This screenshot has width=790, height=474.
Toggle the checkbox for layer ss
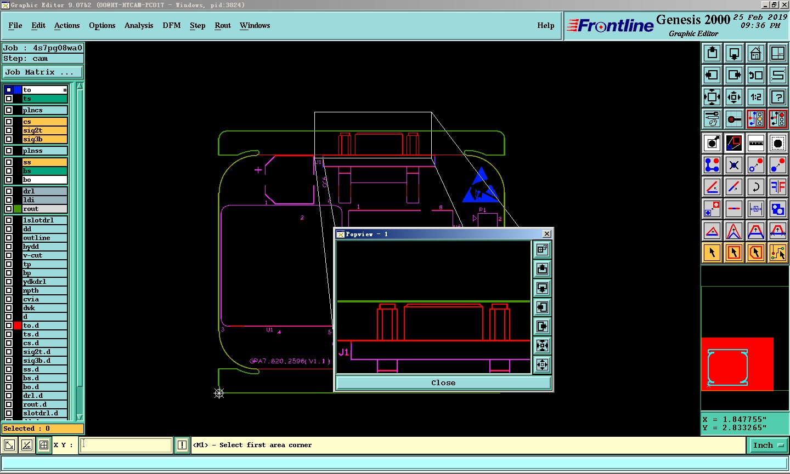[x=9, y=162]
